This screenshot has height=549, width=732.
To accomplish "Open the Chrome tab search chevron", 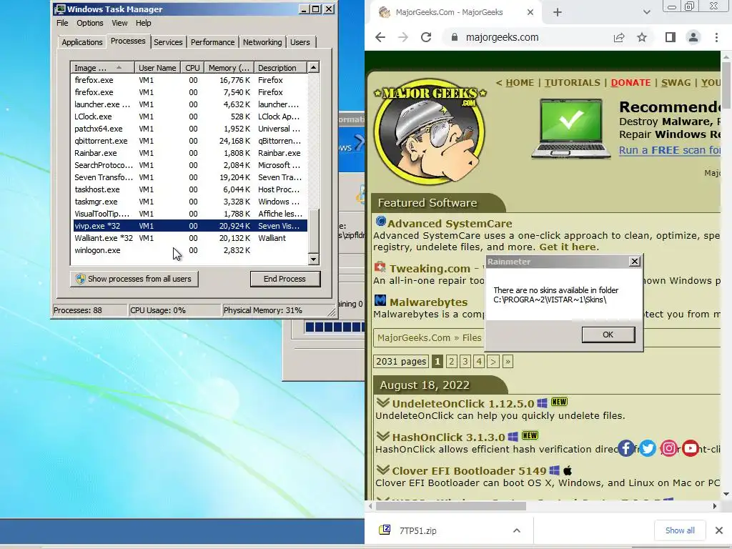I will pos(646,12).
